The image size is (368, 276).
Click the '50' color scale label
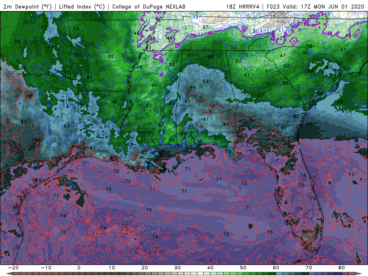(243, 268)
